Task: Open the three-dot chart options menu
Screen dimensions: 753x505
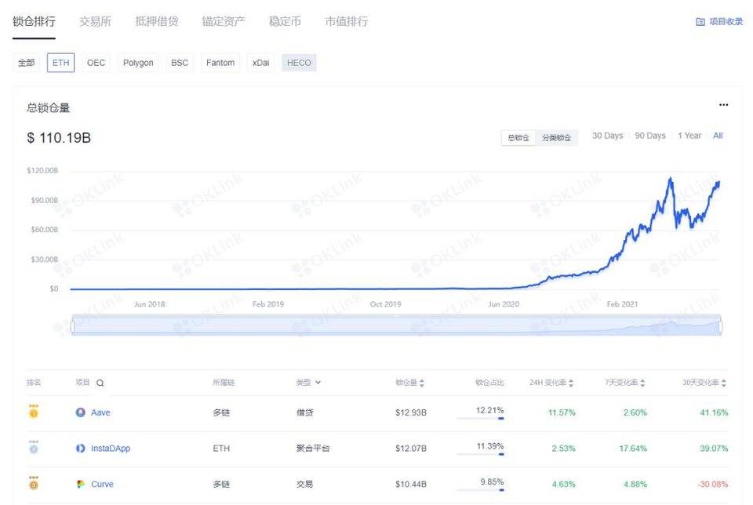Action: tap(723, 104)
